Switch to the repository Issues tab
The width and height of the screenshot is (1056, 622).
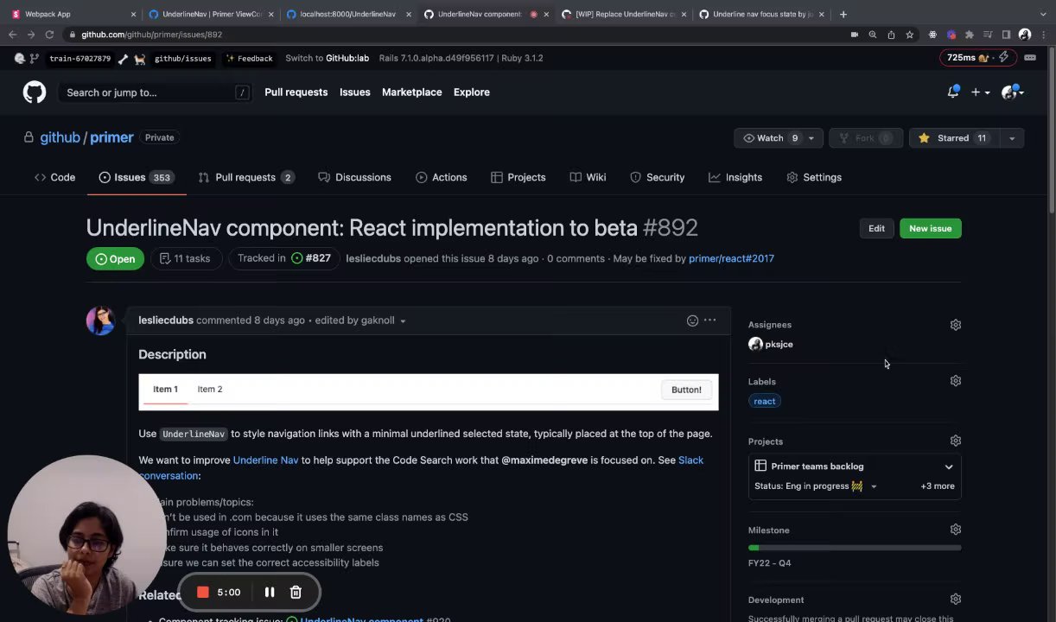(x=137, y=177)
